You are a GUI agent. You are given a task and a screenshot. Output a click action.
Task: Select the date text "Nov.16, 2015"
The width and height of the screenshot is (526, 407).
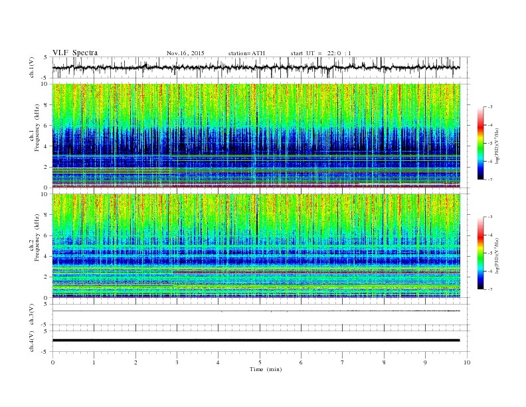tap(185, 53)
